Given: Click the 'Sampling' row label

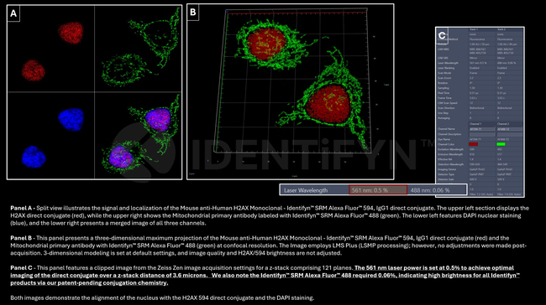Looking at the screenshot, I should (444, 88).
